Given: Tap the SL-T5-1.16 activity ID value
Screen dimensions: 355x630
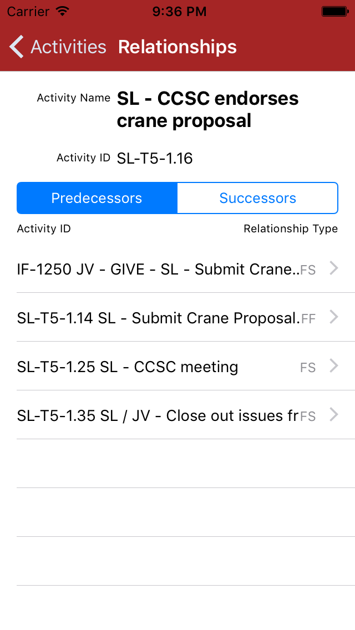Looking at the screenshot, I should [x=155, y=159].
